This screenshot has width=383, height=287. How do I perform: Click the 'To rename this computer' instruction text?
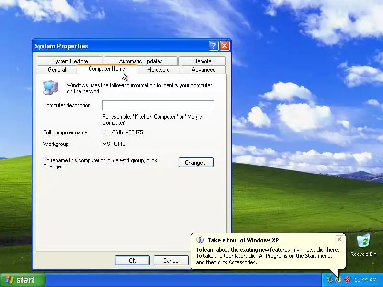click(100, 163)
